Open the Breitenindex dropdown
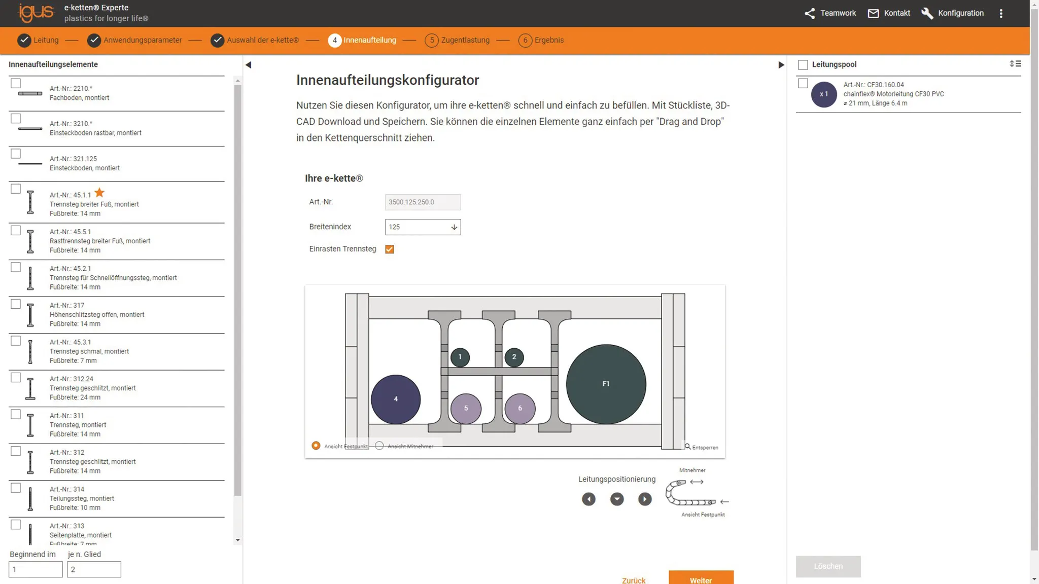This screenshot has height=584, width=1039. click(x=423, y=227)
